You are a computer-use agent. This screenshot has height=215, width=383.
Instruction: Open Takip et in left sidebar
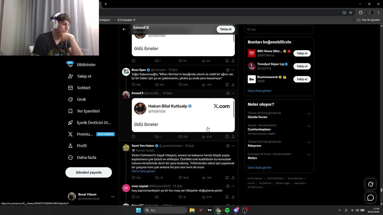point(80,76)
